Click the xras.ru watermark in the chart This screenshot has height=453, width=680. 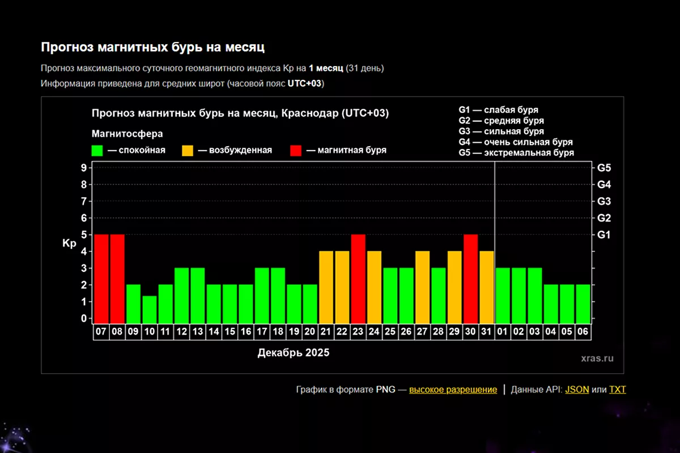pyautogui.click(x=597, y=358)
